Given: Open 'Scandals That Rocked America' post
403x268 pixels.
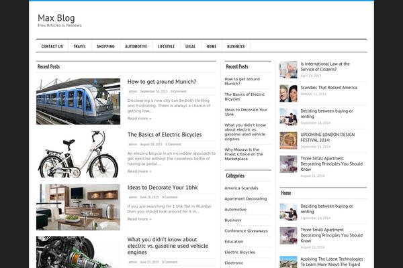Looking at the screenshot, I should (328, 88).
